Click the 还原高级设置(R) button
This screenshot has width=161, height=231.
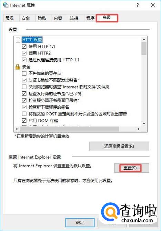(119, 146)
